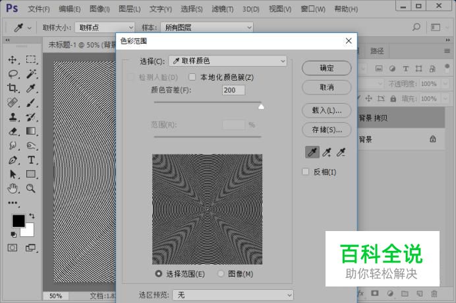The height and width of the screenshot is (303, 456).
Task: Tick the 反相 invert checkbox
Action: pos(305,172)
